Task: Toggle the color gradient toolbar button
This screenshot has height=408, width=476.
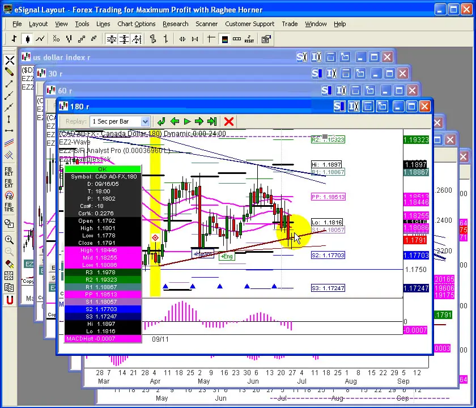Action: (224, 39)
